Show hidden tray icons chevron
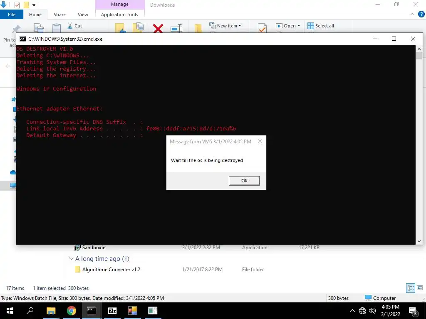 [352, 311]
